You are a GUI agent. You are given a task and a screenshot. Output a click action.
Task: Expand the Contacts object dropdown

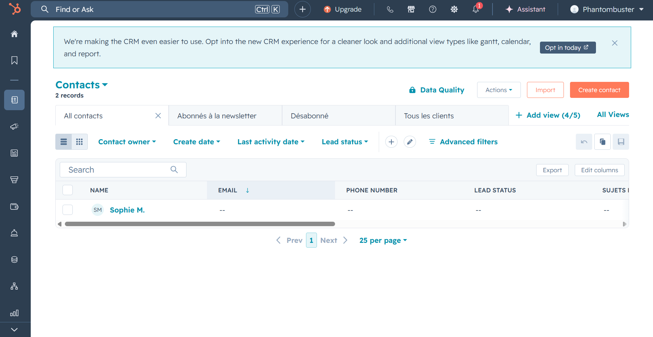tap(82, 85)
